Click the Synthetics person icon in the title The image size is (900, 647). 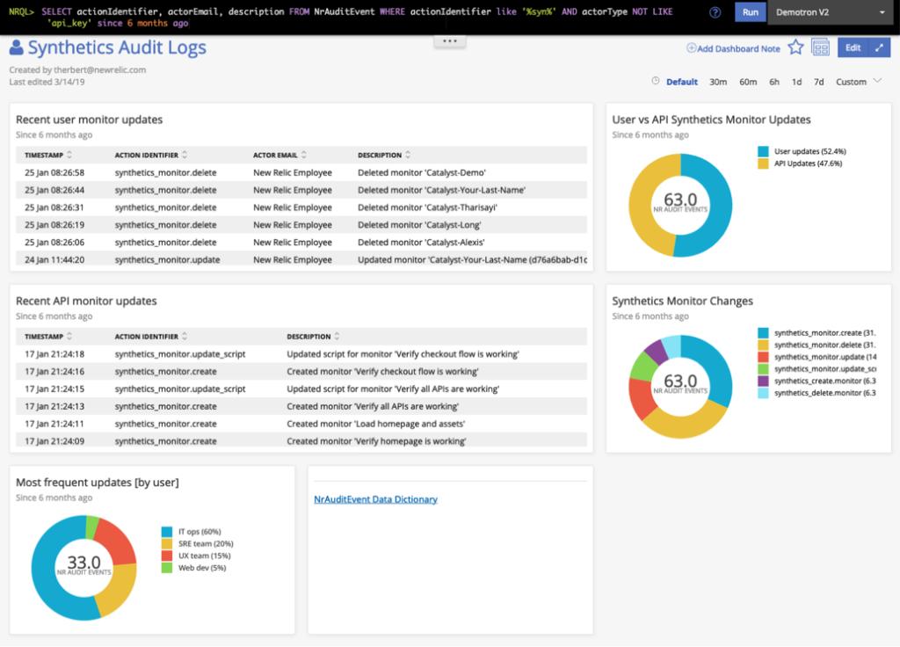18,47
